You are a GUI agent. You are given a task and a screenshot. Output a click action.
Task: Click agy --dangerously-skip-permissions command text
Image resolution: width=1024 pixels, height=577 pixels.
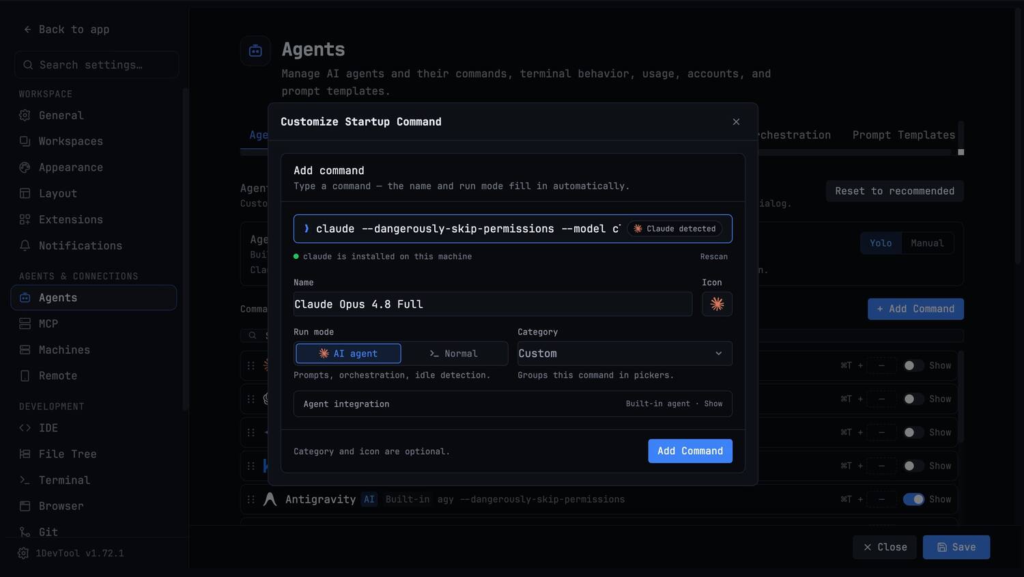(531, 499)
